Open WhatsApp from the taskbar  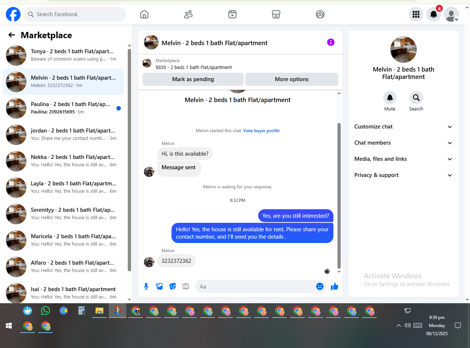point(45,311)
